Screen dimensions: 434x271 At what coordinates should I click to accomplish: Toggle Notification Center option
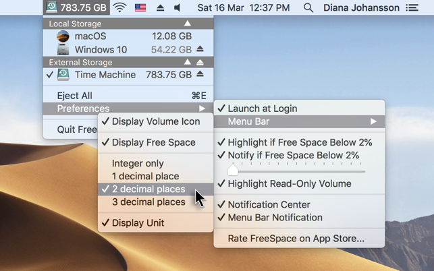[299, 204]
